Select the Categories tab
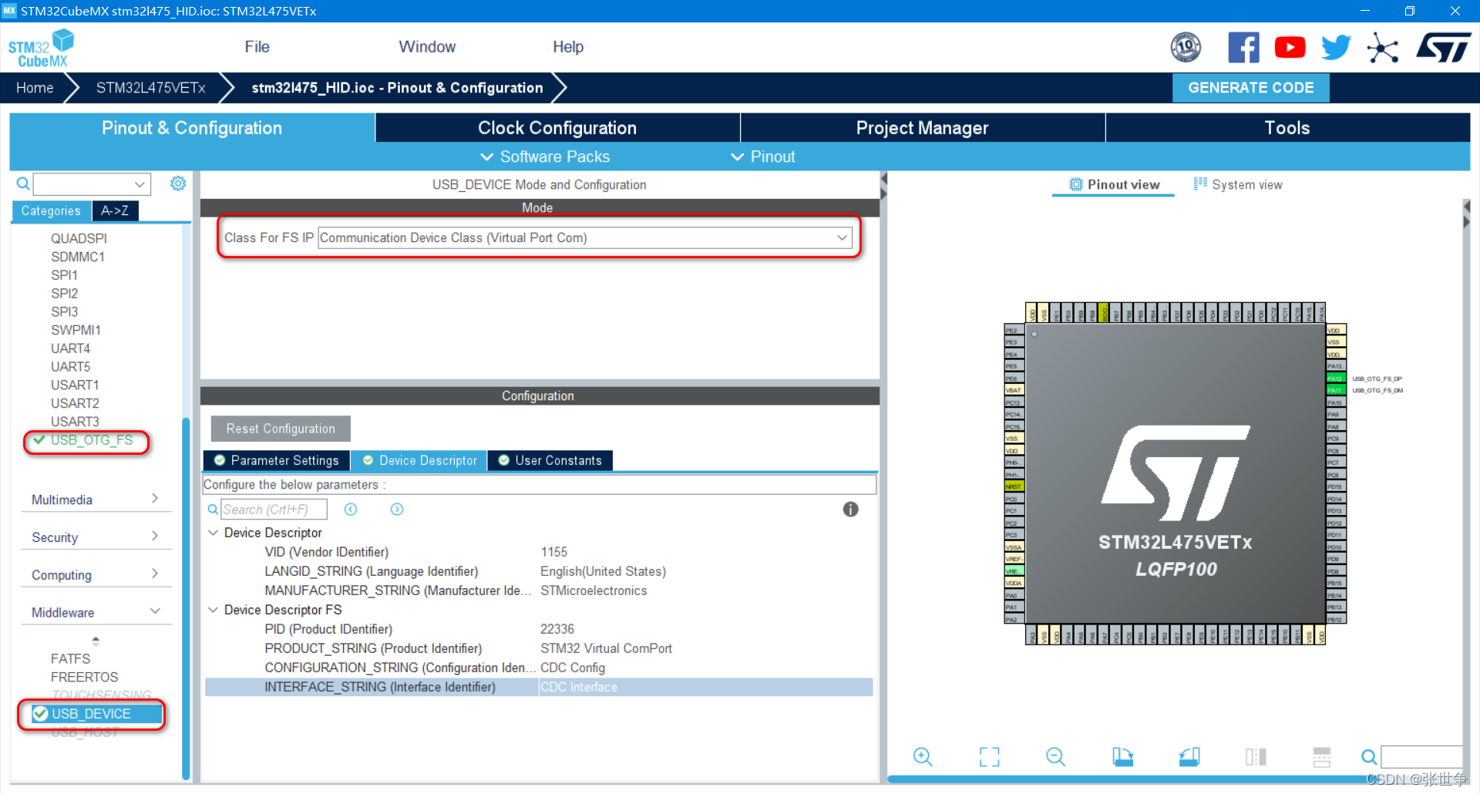The height and width of the screenshot is (794, 1480). (51, 210)
